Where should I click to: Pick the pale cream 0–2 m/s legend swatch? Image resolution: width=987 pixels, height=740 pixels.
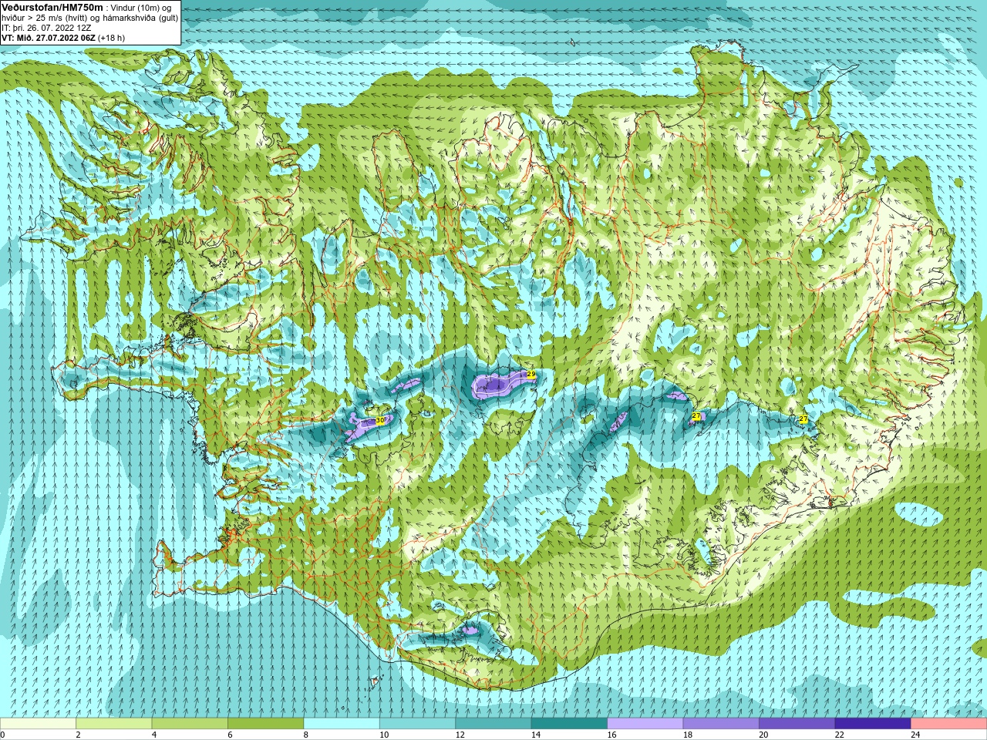point(39,724)
